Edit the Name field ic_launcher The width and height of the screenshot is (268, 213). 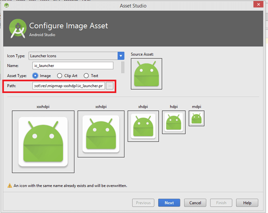pos(73,66)
